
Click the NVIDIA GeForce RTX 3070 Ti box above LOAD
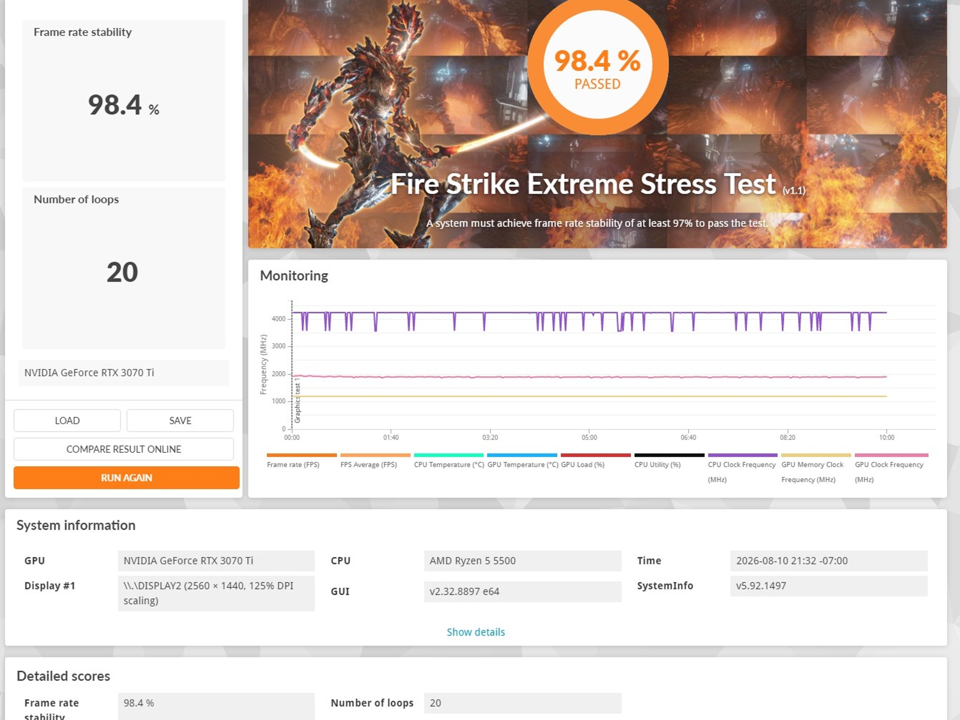coord(124,373)
